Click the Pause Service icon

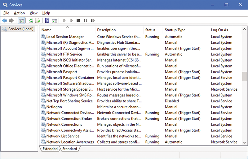click(x=86, y=20)
